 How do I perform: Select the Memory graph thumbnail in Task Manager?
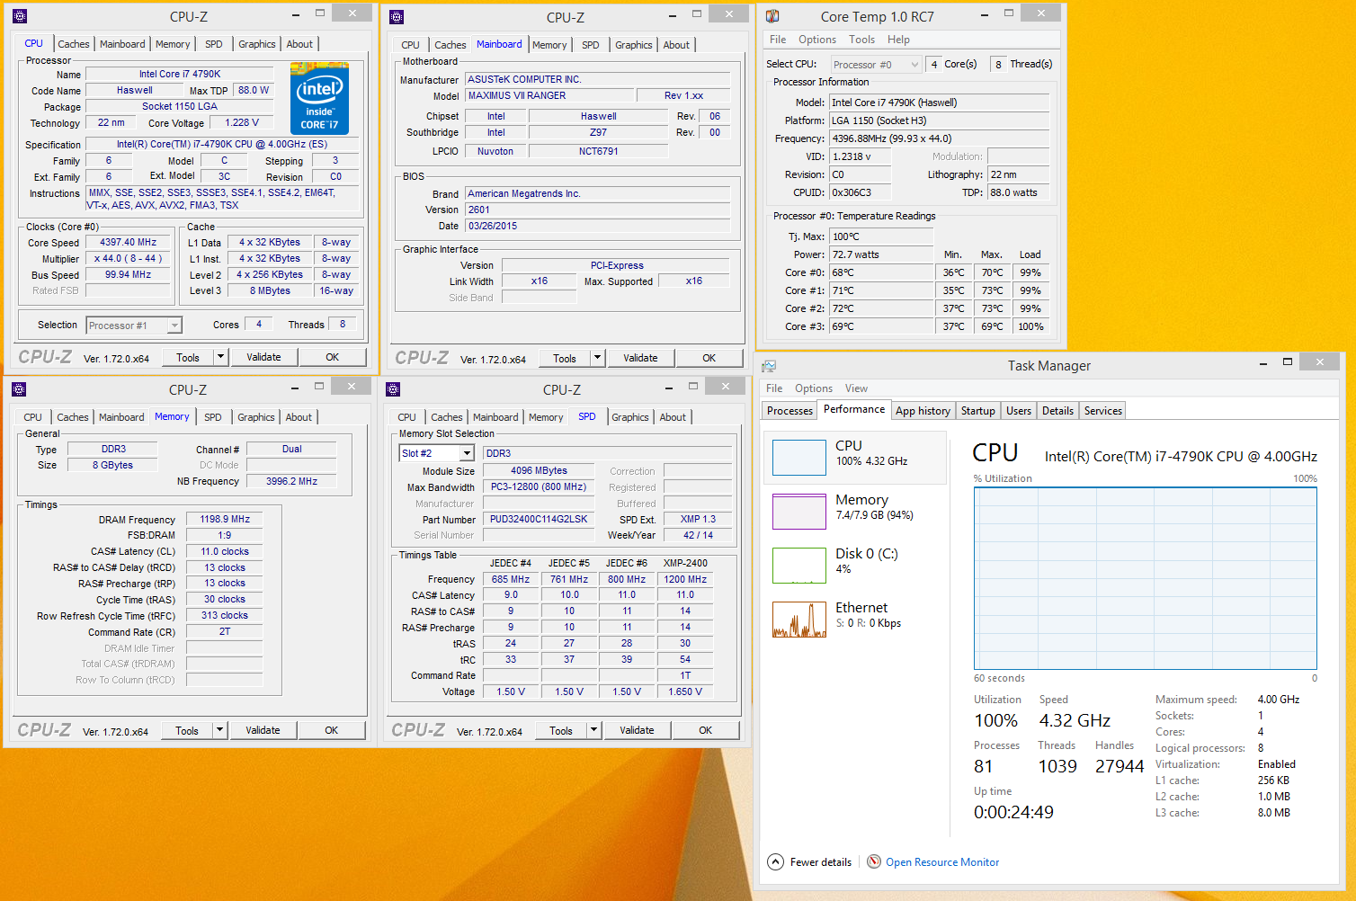click(x=799, y=512)
